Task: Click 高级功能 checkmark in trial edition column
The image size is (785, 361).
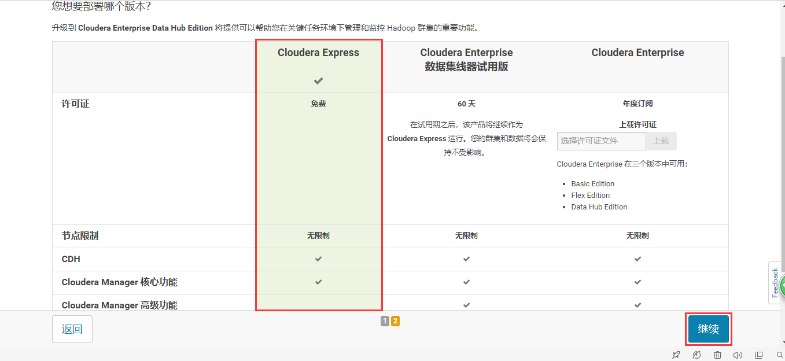Action: tap(466, 305)
